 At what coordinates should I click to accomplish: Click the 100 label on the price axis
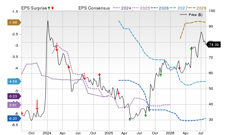[x=212, y=11]
